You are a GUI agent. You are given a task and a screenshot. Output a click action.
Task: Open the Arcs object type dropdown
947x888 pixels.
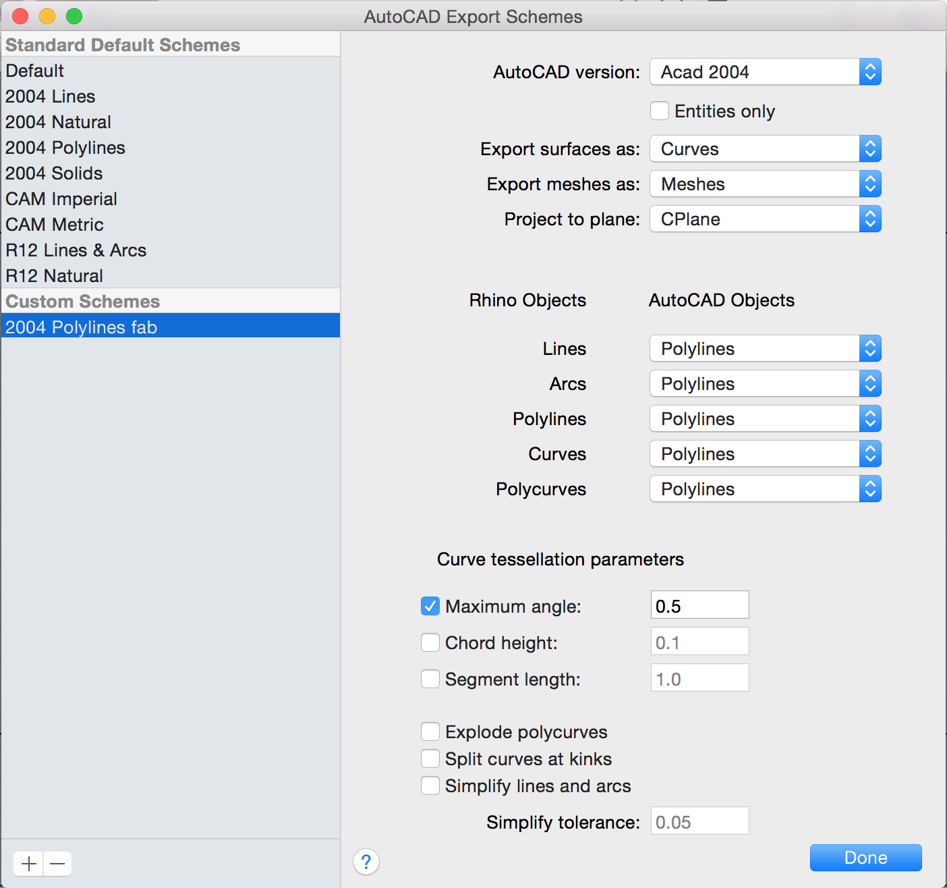tap(766, 383)
